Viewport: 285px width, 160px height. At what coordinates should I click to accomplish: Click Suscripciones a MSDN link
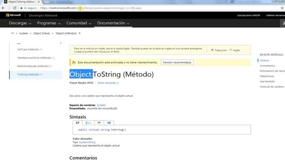(248, 16)
